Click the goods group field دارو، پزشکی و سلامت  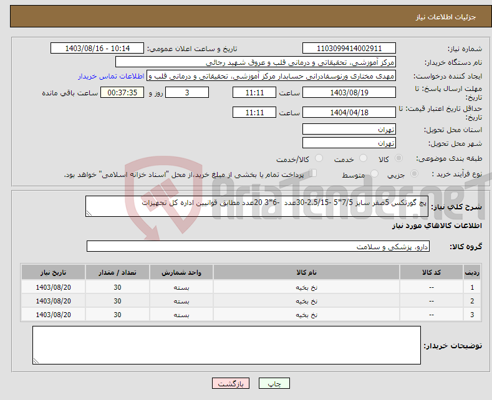(x=258, y=246)
